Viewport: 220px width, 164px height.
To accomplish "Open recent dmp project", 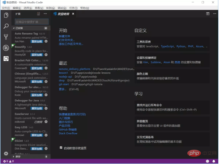I will coord(62,81).
